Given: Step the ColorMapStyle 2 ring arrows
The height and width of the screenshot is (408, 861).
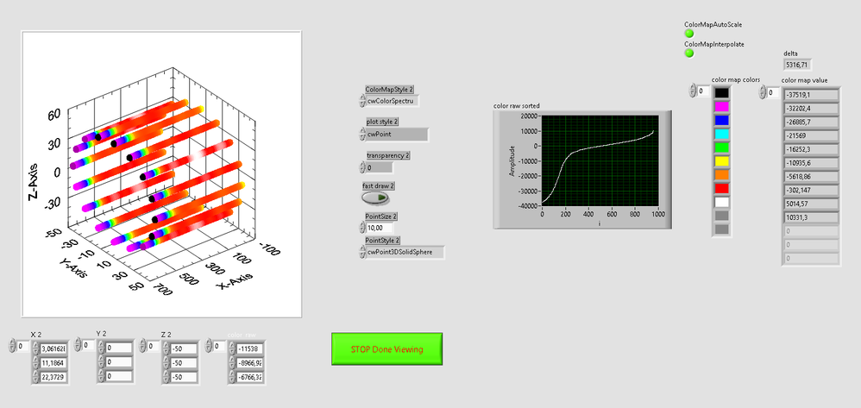Looking at the screenshot, I should click(361, 101).
